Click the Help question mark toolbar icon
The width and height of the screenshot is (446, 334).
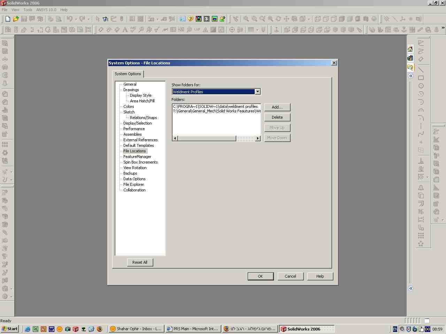191,19
